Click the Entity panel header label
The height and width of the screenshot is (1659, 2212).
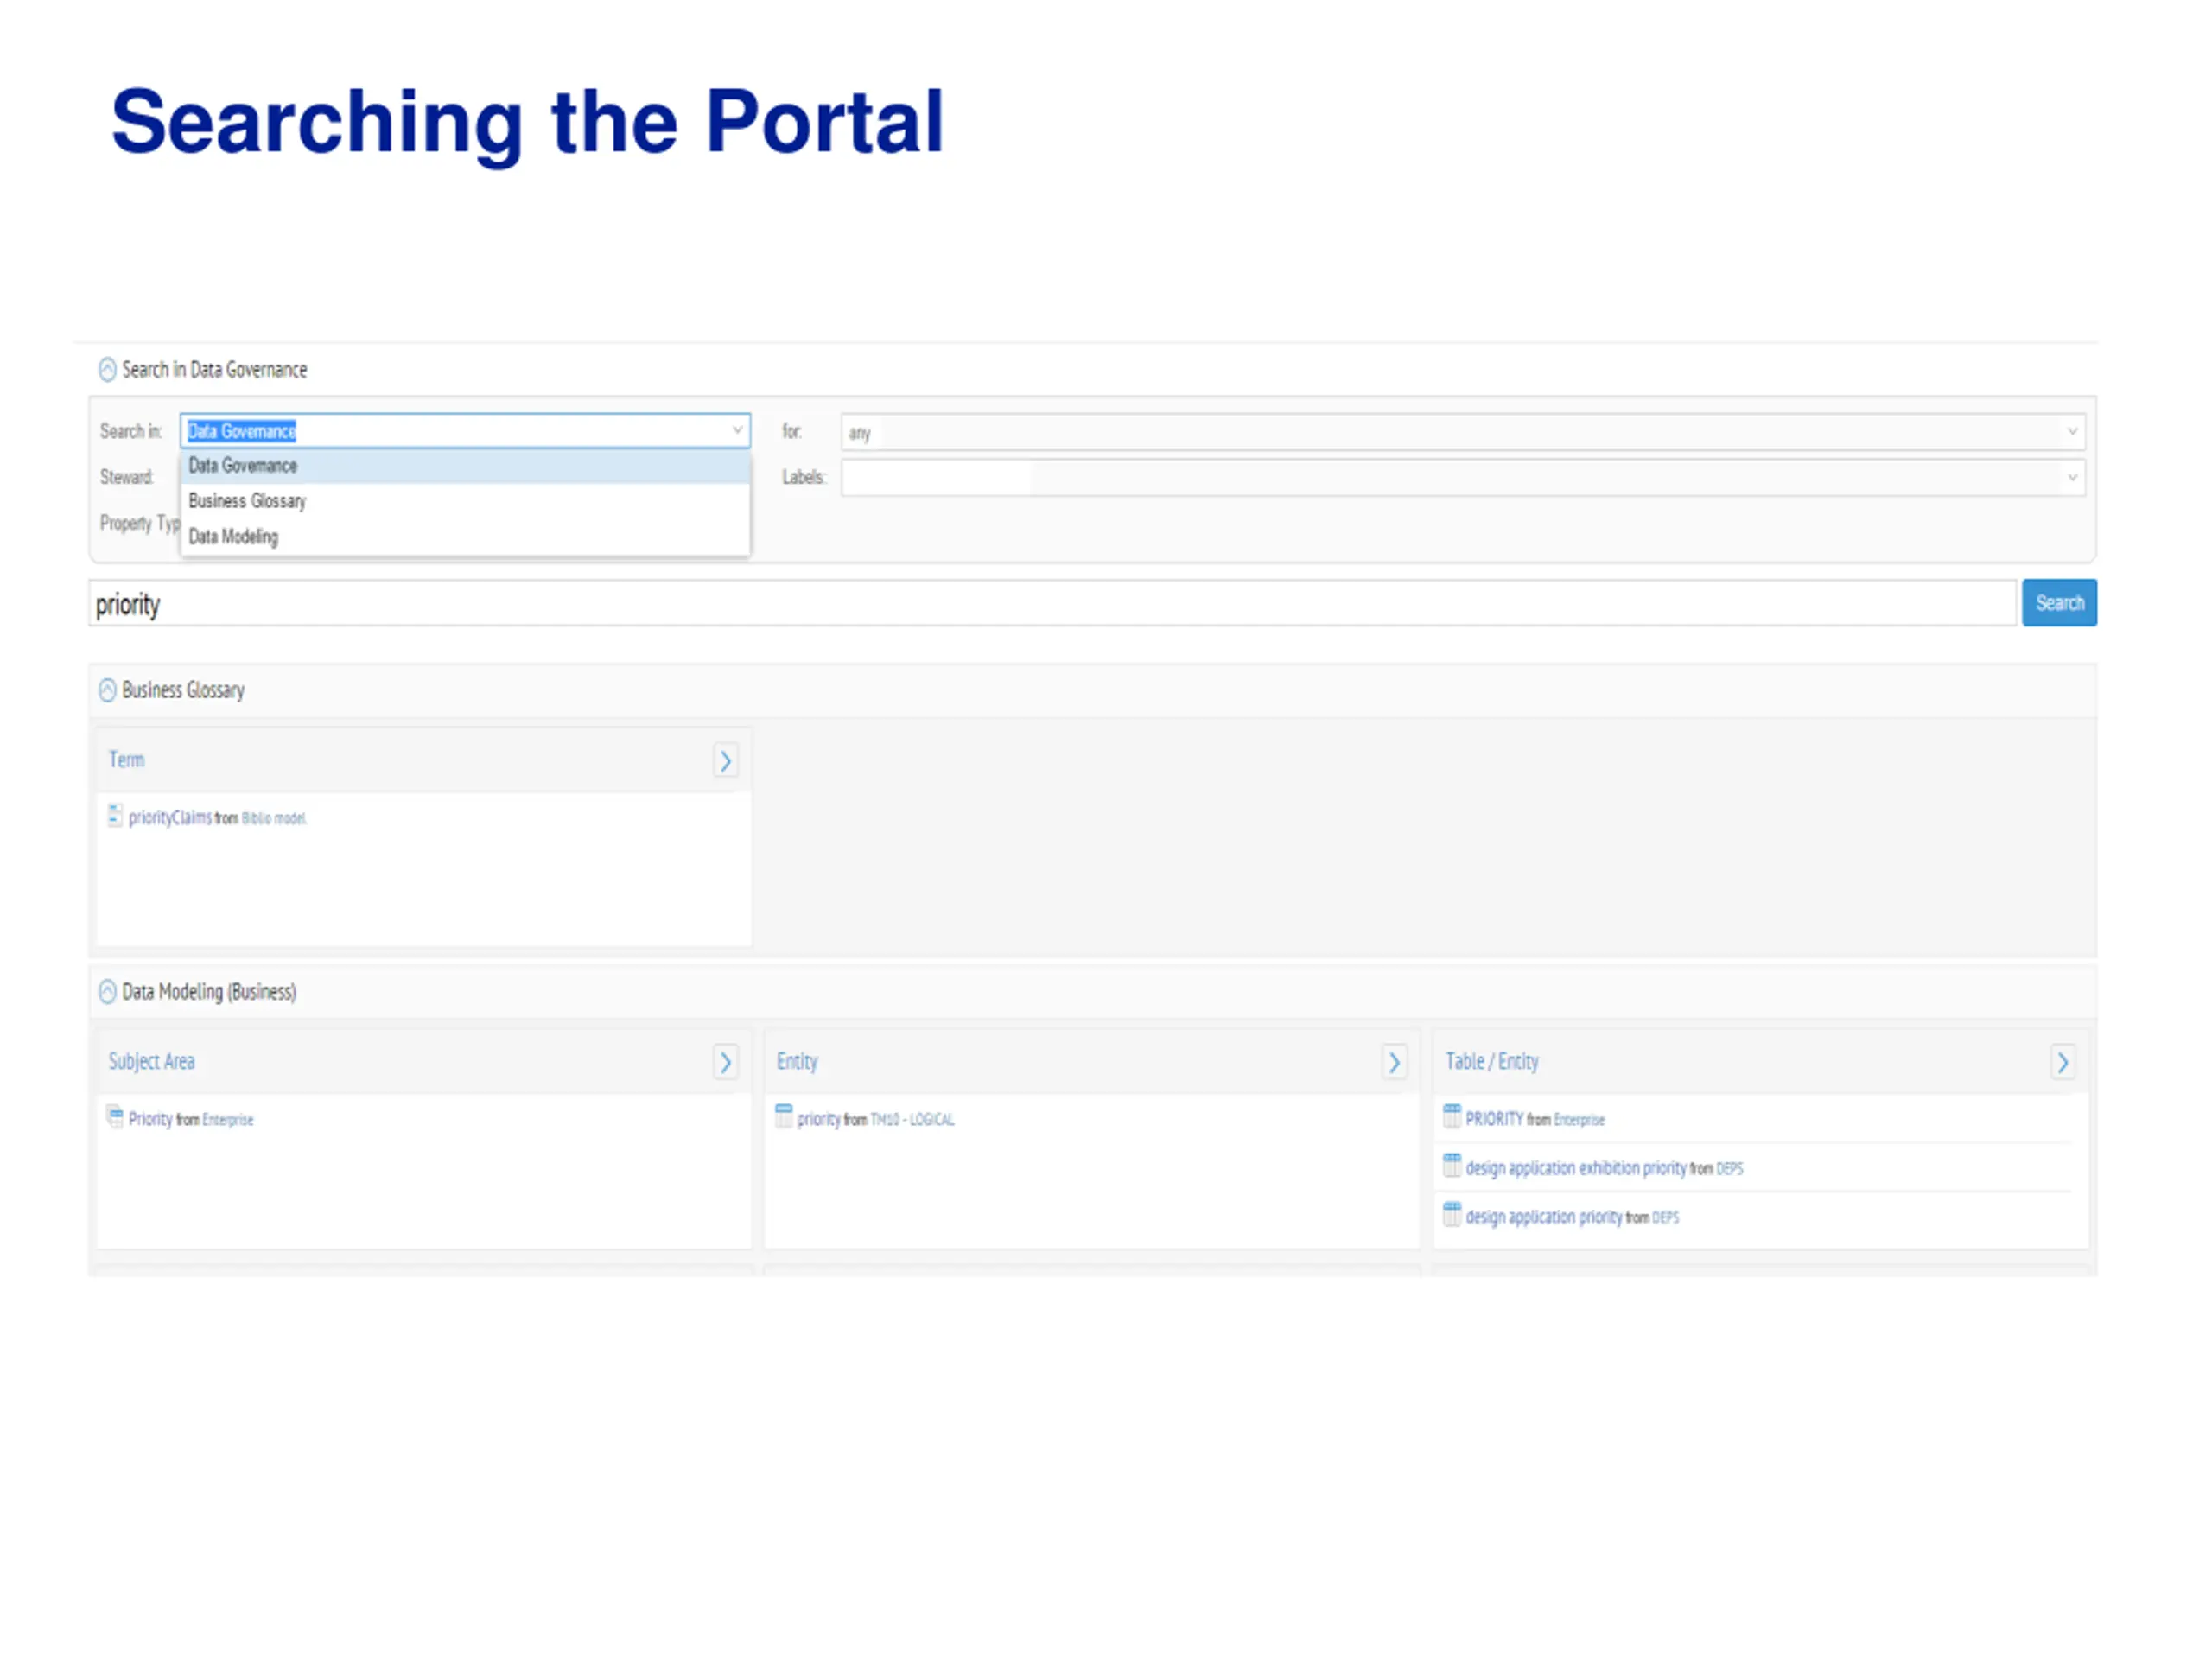click(x=797, y=1062)
